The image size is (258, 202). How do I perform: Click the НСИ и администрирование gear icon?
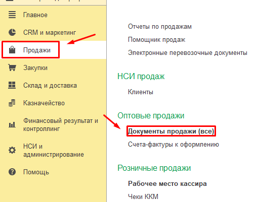tap(12, 150)
